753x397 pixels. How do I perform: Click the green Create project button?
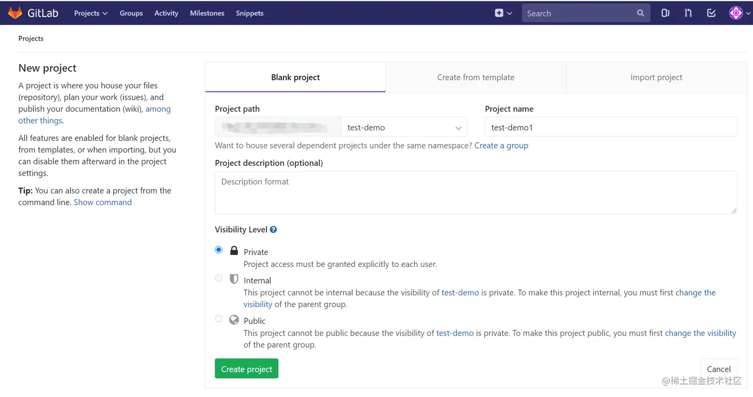click(247, 369)
